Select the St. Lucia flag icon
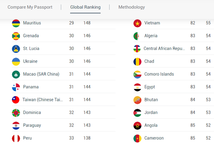The image size is (214, 144). tap(16, 49)
